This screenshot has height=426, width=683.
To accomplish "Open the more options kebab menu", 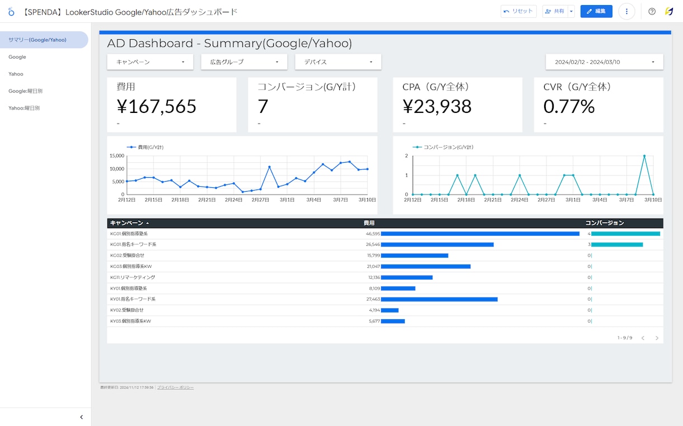I will (626, 11).
